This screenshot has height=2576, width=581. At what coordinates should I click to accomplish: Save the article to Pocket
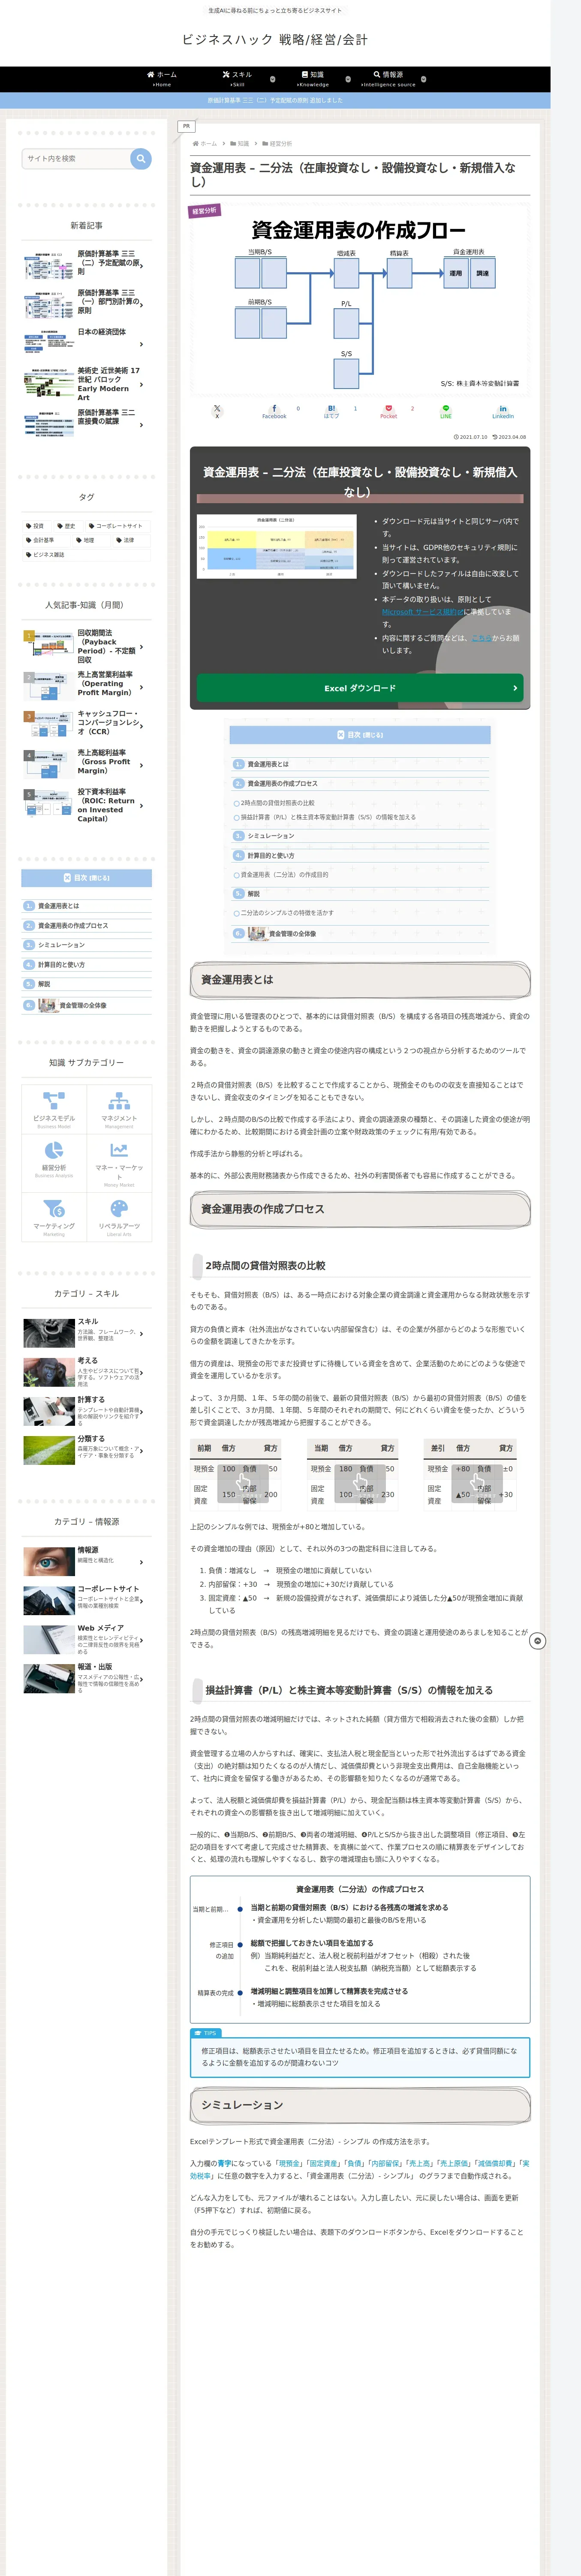pyautogui.click(x=388, y=411)
